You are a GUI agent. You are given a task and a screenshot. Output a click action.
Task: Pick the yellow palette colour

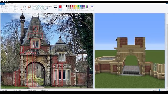(x=76, y=6)
